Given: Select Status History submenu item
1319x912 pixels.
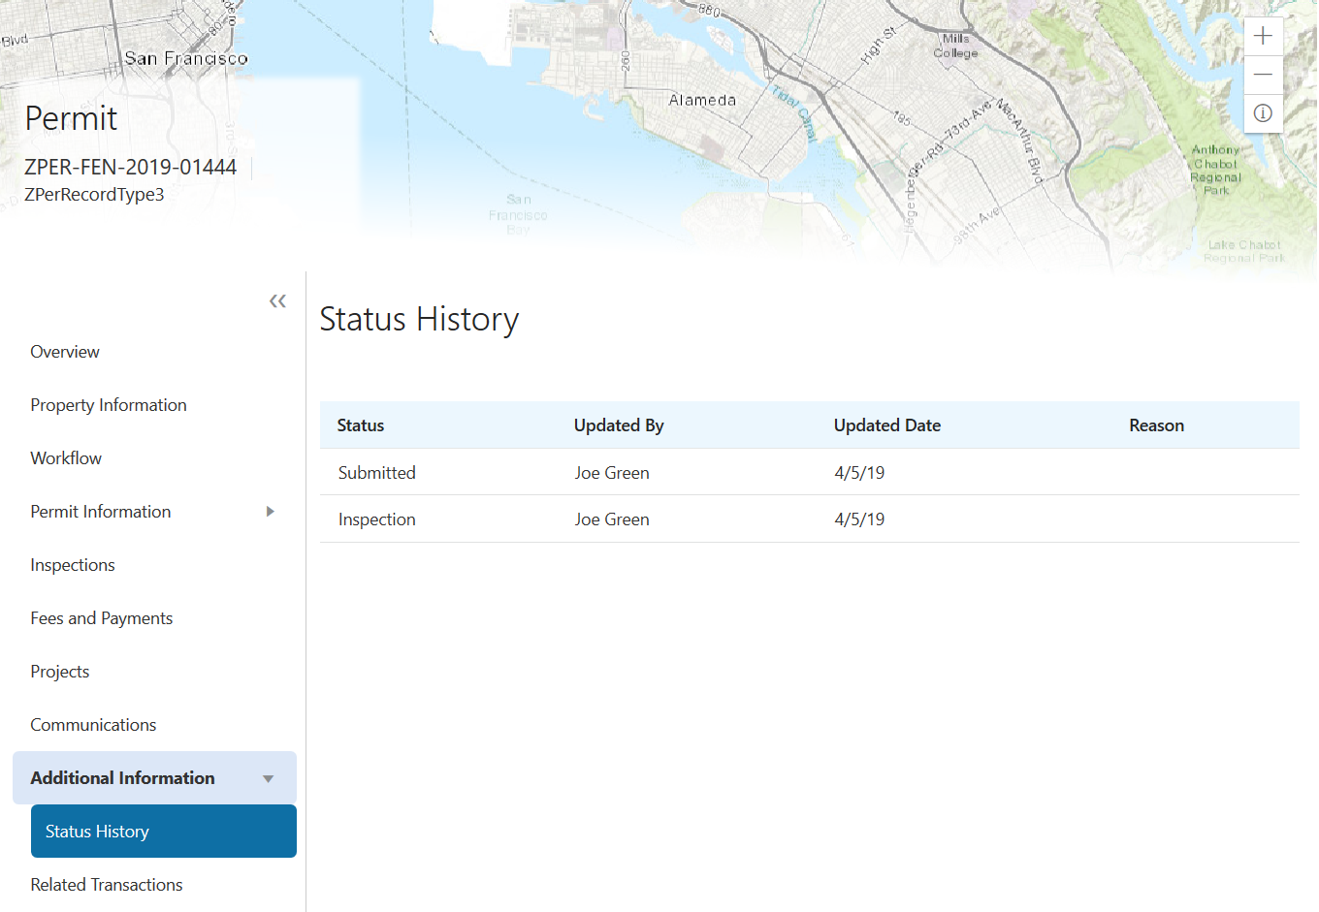Looking at the screenshot, I should coord(164,832).
